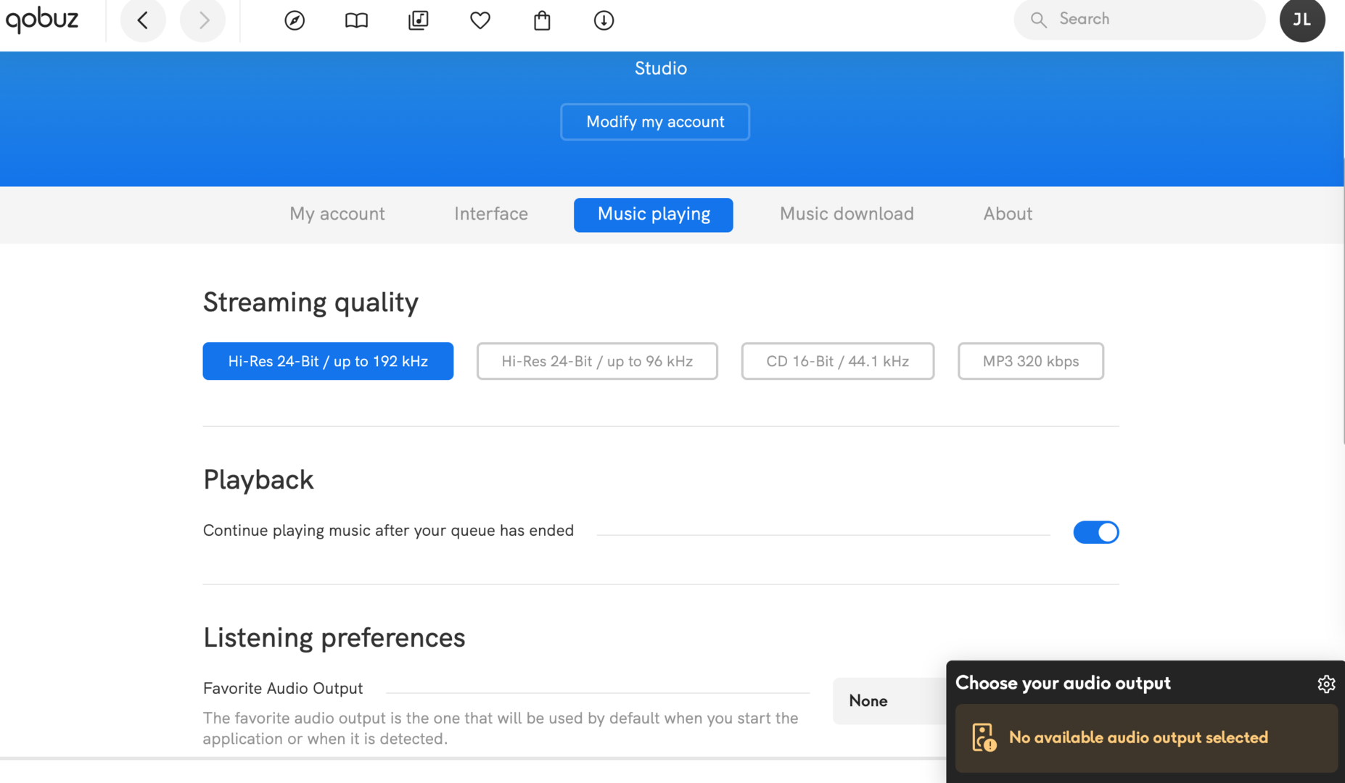1345x783 pixels.
Task: Click the Qobuz logo
Action: (x=42, y=20)
